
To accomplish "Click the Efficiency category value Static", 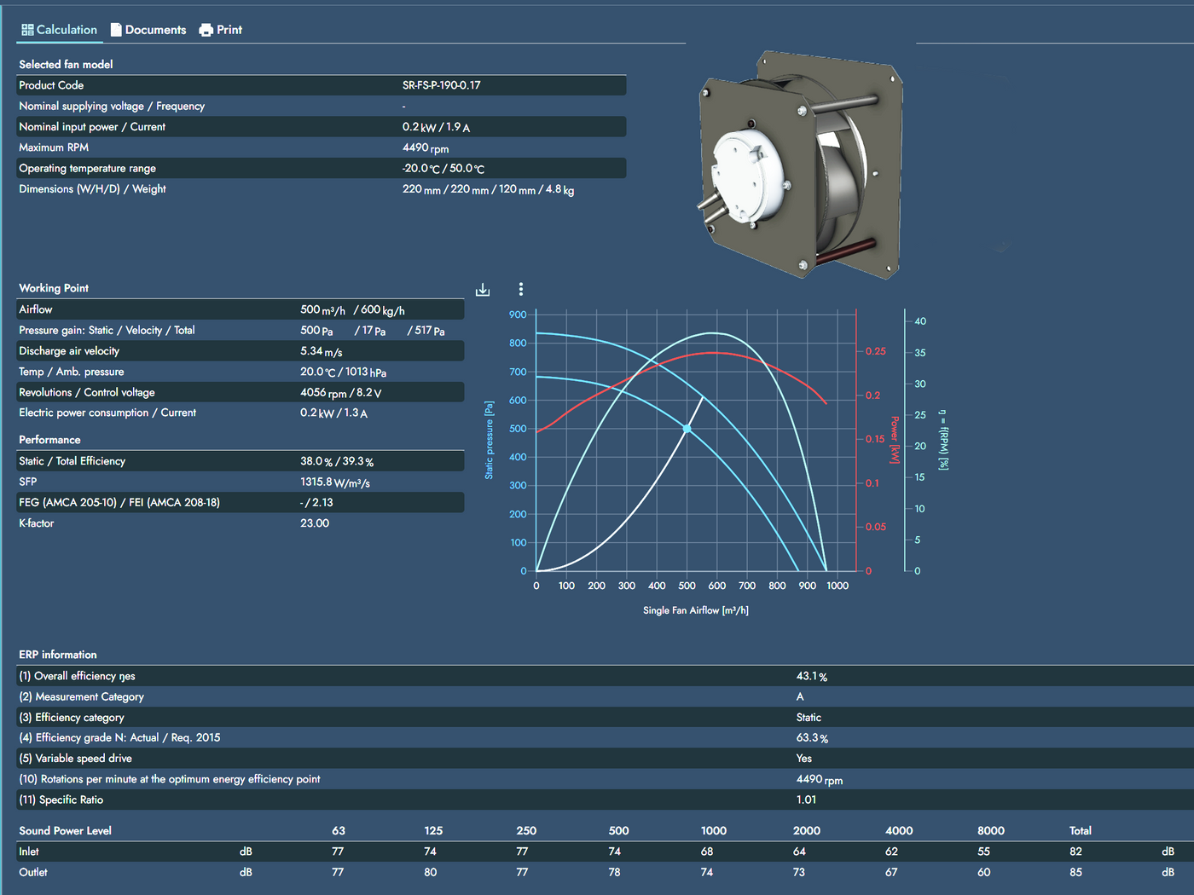I will pyautogui.click(x=809, y=718).
